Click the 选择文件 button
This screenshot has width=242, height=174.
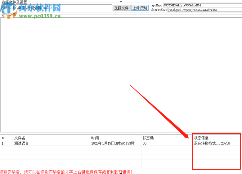coord(121,8)
